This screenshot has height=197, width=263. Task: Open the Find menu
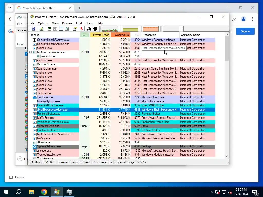tap(79, 23)
